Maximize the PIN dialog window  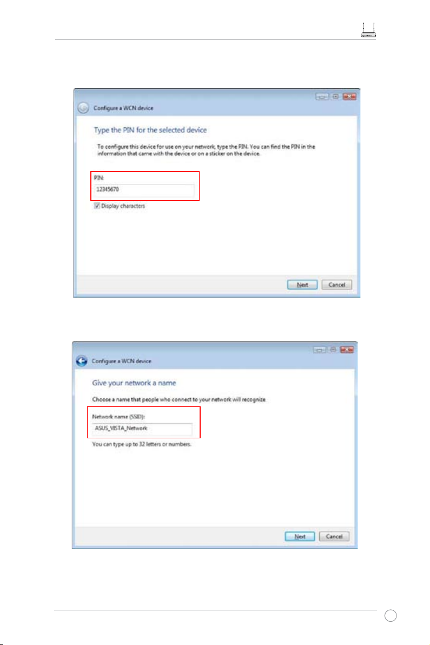[335, 96]
